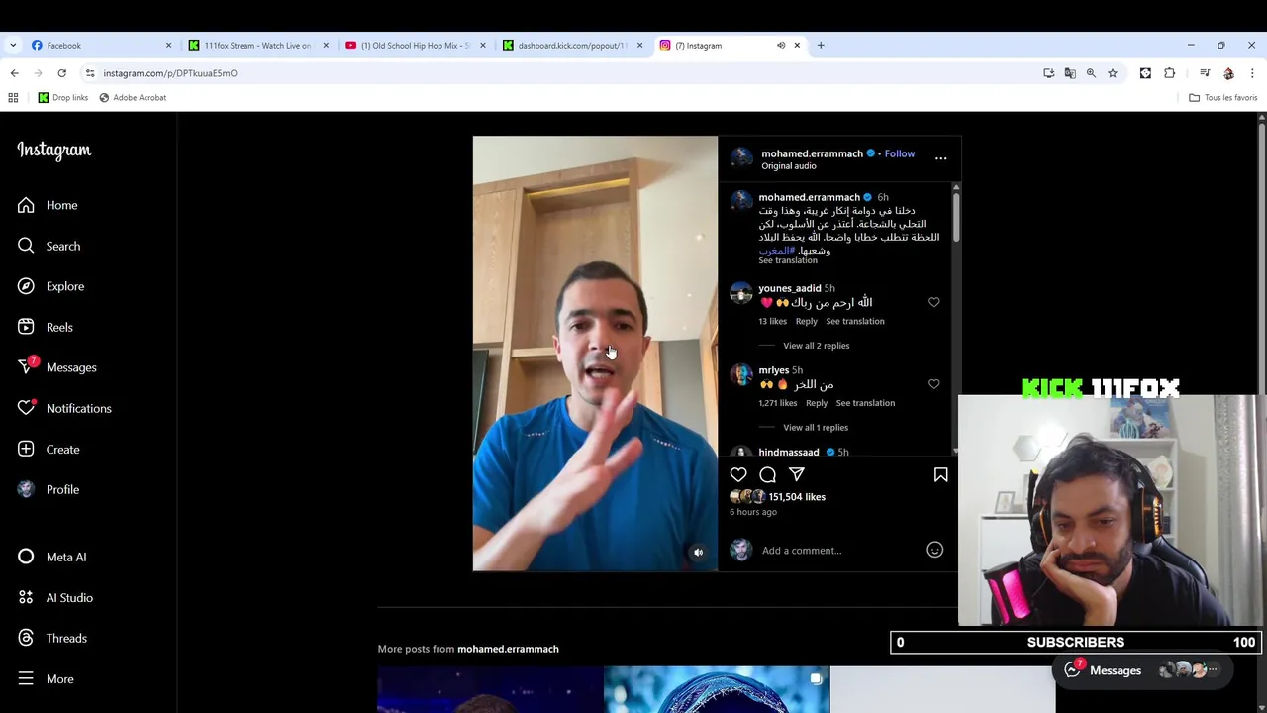Mute the Instagram tab audio icon
This screenshot has width=1267, height=713.
[781, 45]
